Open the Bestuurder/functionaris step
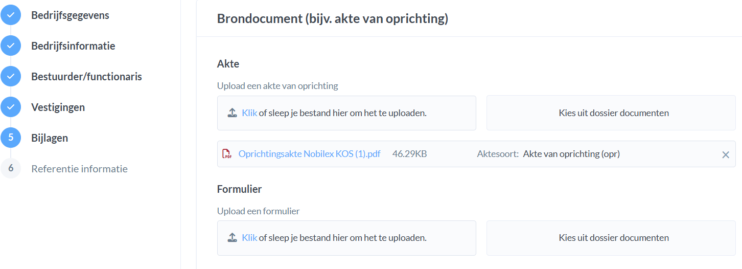The height and width of the screenshot is (269, 742). 86,77
